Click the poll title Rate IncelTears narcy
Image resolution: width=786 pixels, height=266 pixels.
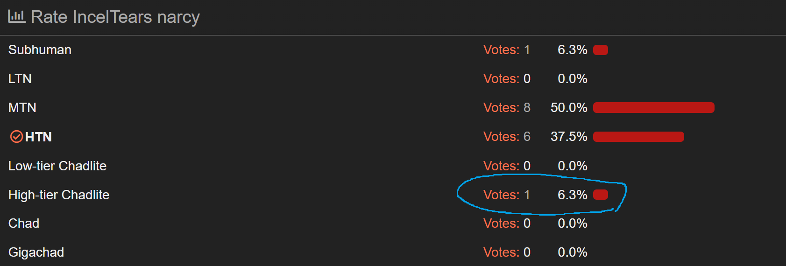[115, 17]
